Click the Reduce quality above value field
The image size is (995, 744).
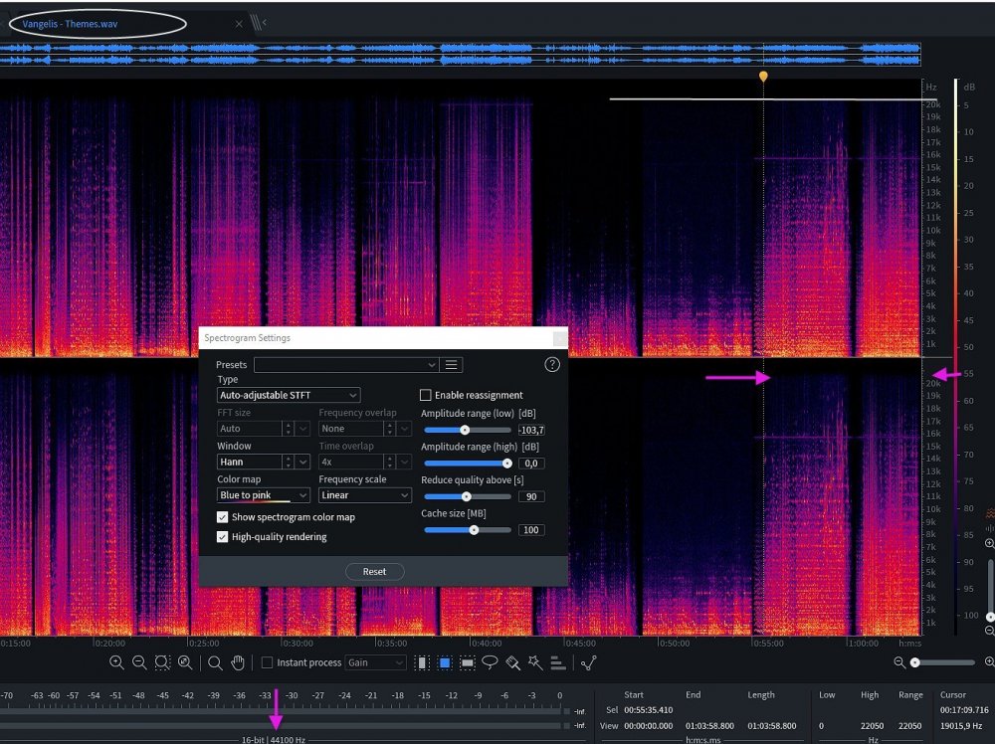click(x=530, y=496)
